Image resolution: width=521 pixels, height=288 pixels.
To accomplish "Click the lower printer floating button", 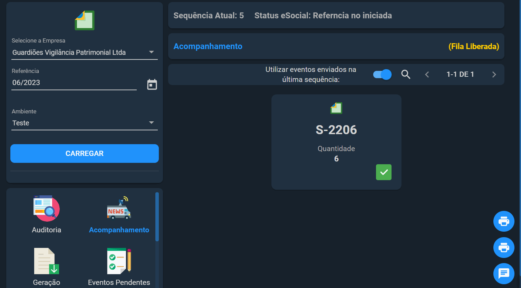I will coord(504,248).
